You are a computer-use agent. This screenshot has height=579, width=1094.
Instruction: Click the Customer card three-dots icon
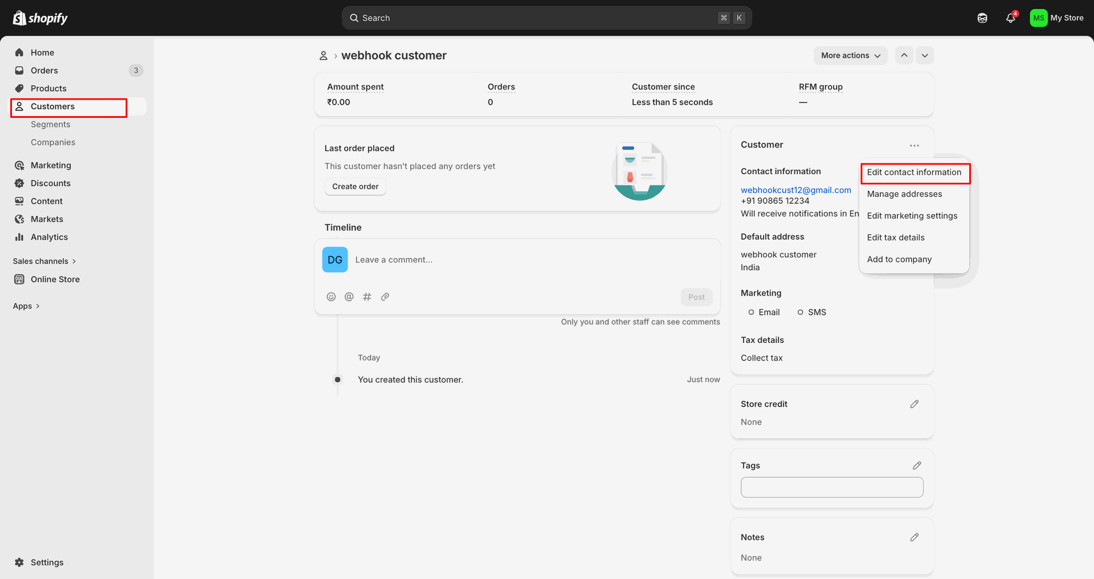point(915,146)
